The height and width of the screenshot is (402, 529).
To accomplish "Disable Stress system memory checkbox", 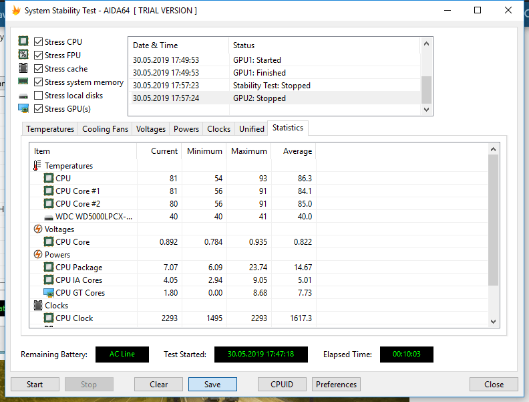I will (x=39, y=82).
